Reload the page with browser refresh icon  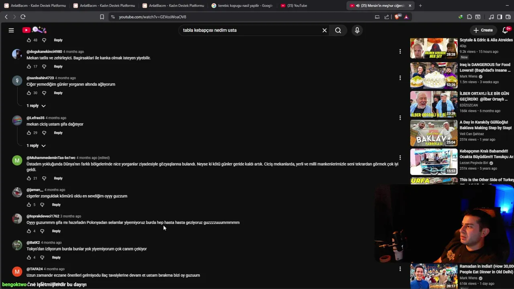[x=23, y=17]
